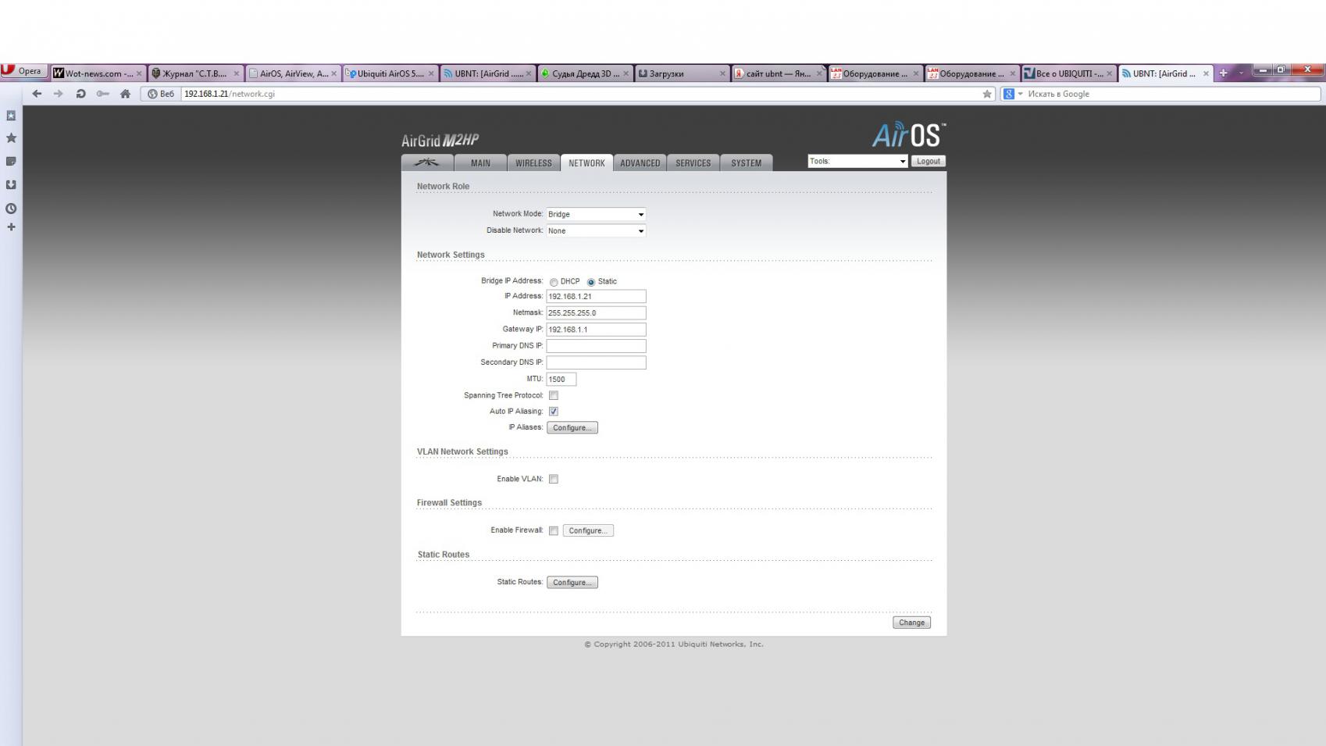1326x746 pixels.
Task: Switch to the Загрузки tab
Action: point(682,73)
